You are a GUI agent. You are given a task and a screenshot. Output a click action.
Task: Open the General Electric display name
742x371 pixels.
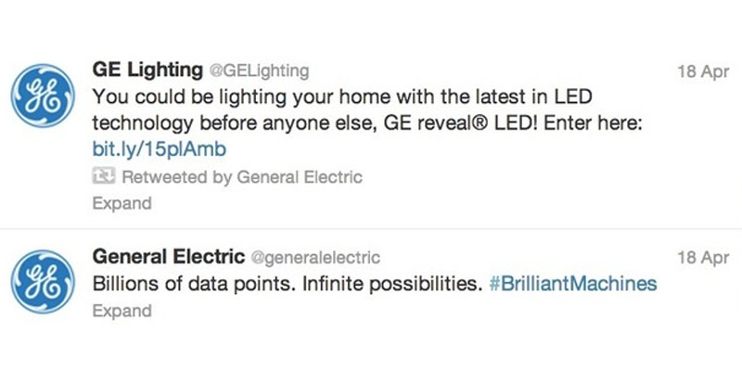169,257
